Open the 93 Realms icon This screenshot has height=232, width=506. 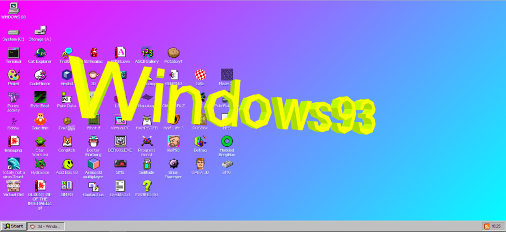[x=93, y=53]
